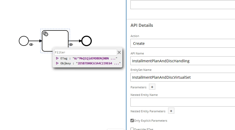Select the end event circle
235x130 pixels.
pos(87,41)
